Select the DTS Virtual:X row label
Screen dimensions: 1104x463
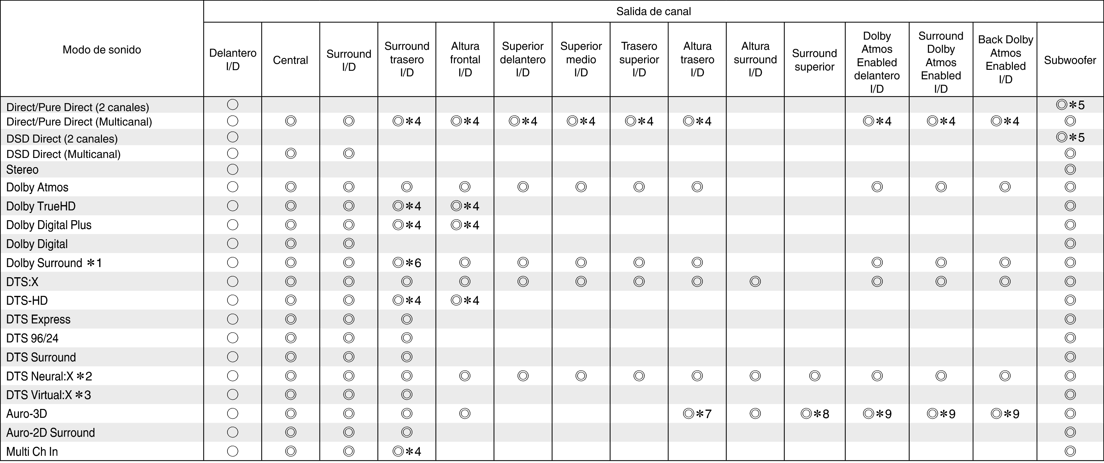coord(49,395)
